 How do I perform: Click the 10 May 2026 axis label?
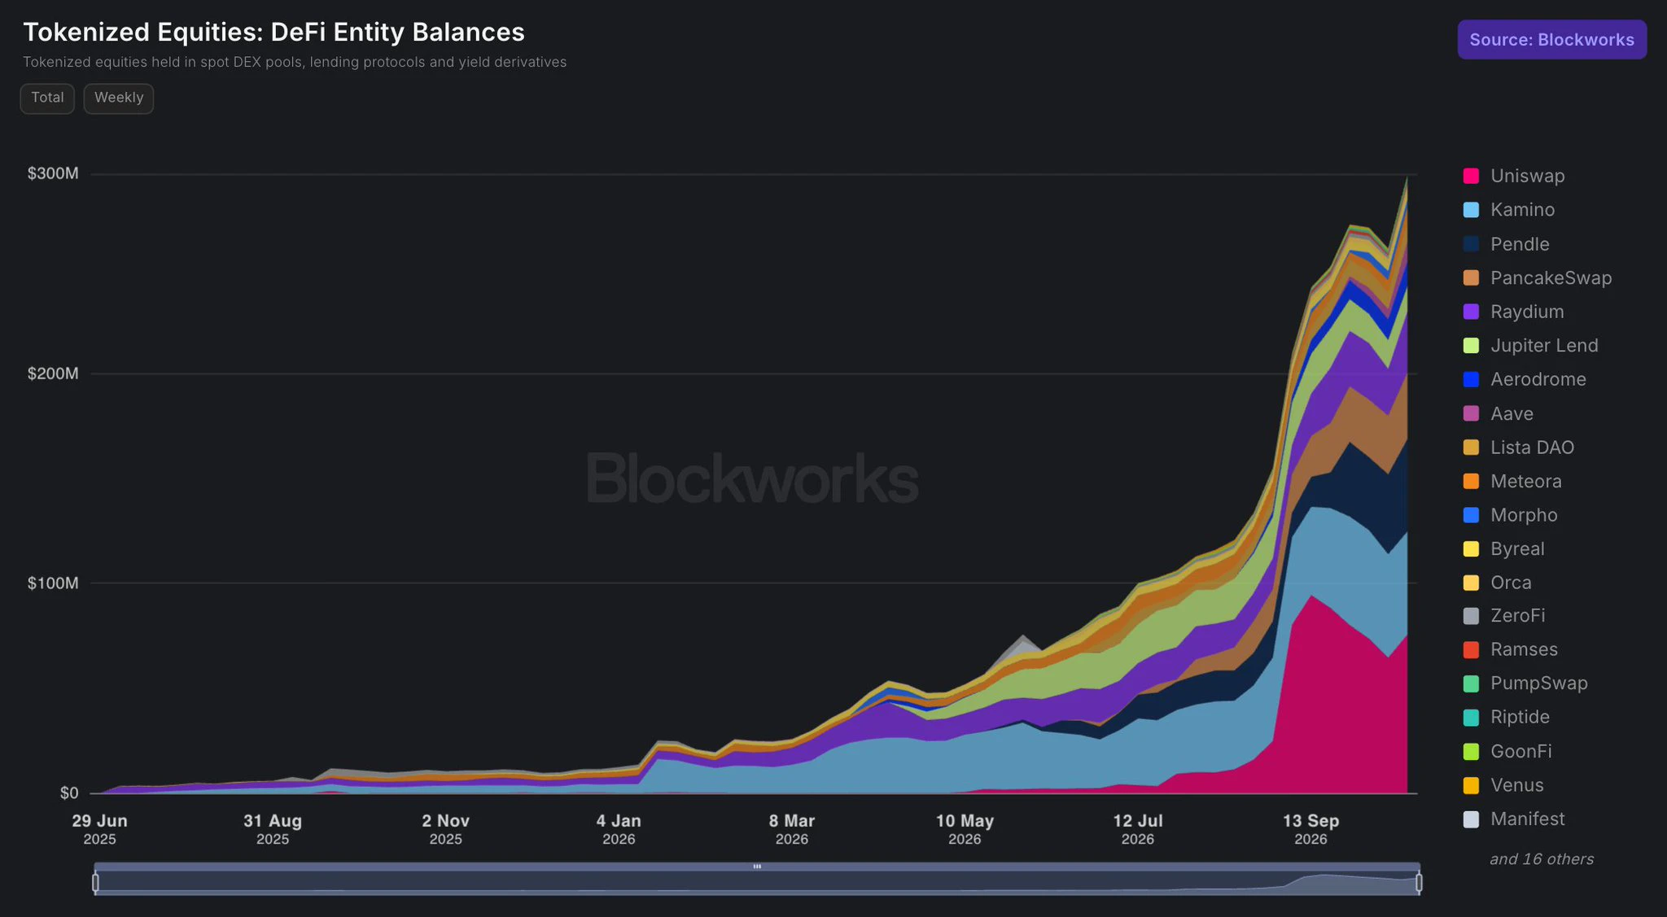[x=965, y=829]
